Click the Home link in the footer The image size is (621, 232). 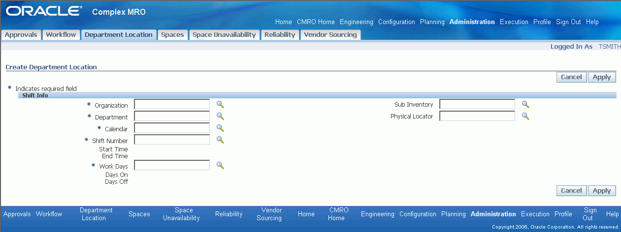coord(306,214)
